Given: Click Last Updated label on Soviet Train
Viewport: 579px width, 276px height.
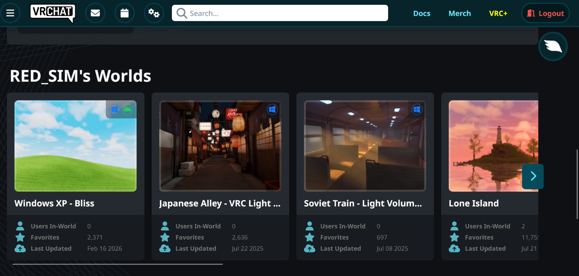Looking at the screenshot, I should point(341,249).
